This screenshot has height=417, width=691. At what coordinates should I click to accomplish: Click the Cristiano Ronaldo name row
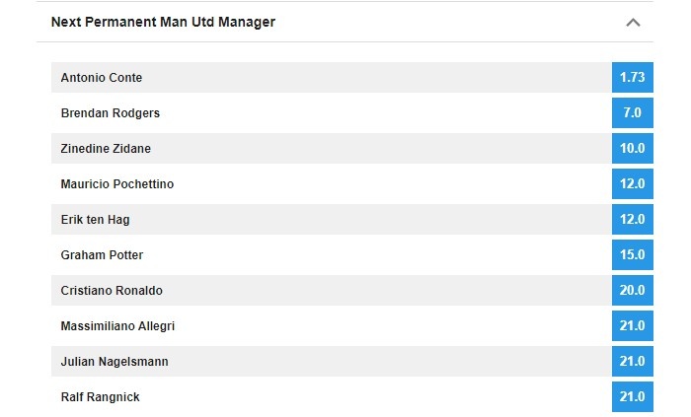click(x=332, y=290)
